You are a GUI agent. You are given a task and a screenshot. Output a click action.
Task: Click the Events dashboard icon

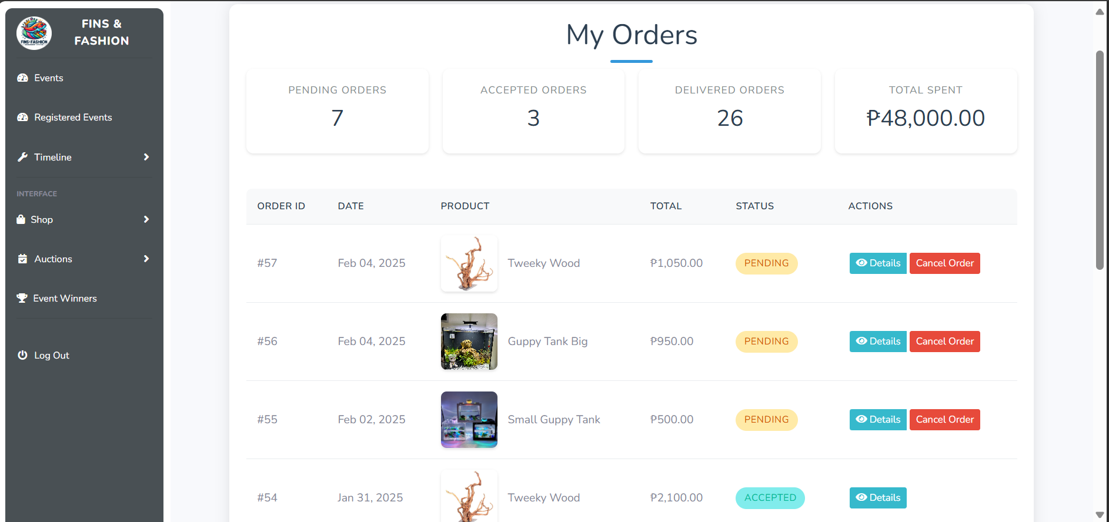coord(22,78)
